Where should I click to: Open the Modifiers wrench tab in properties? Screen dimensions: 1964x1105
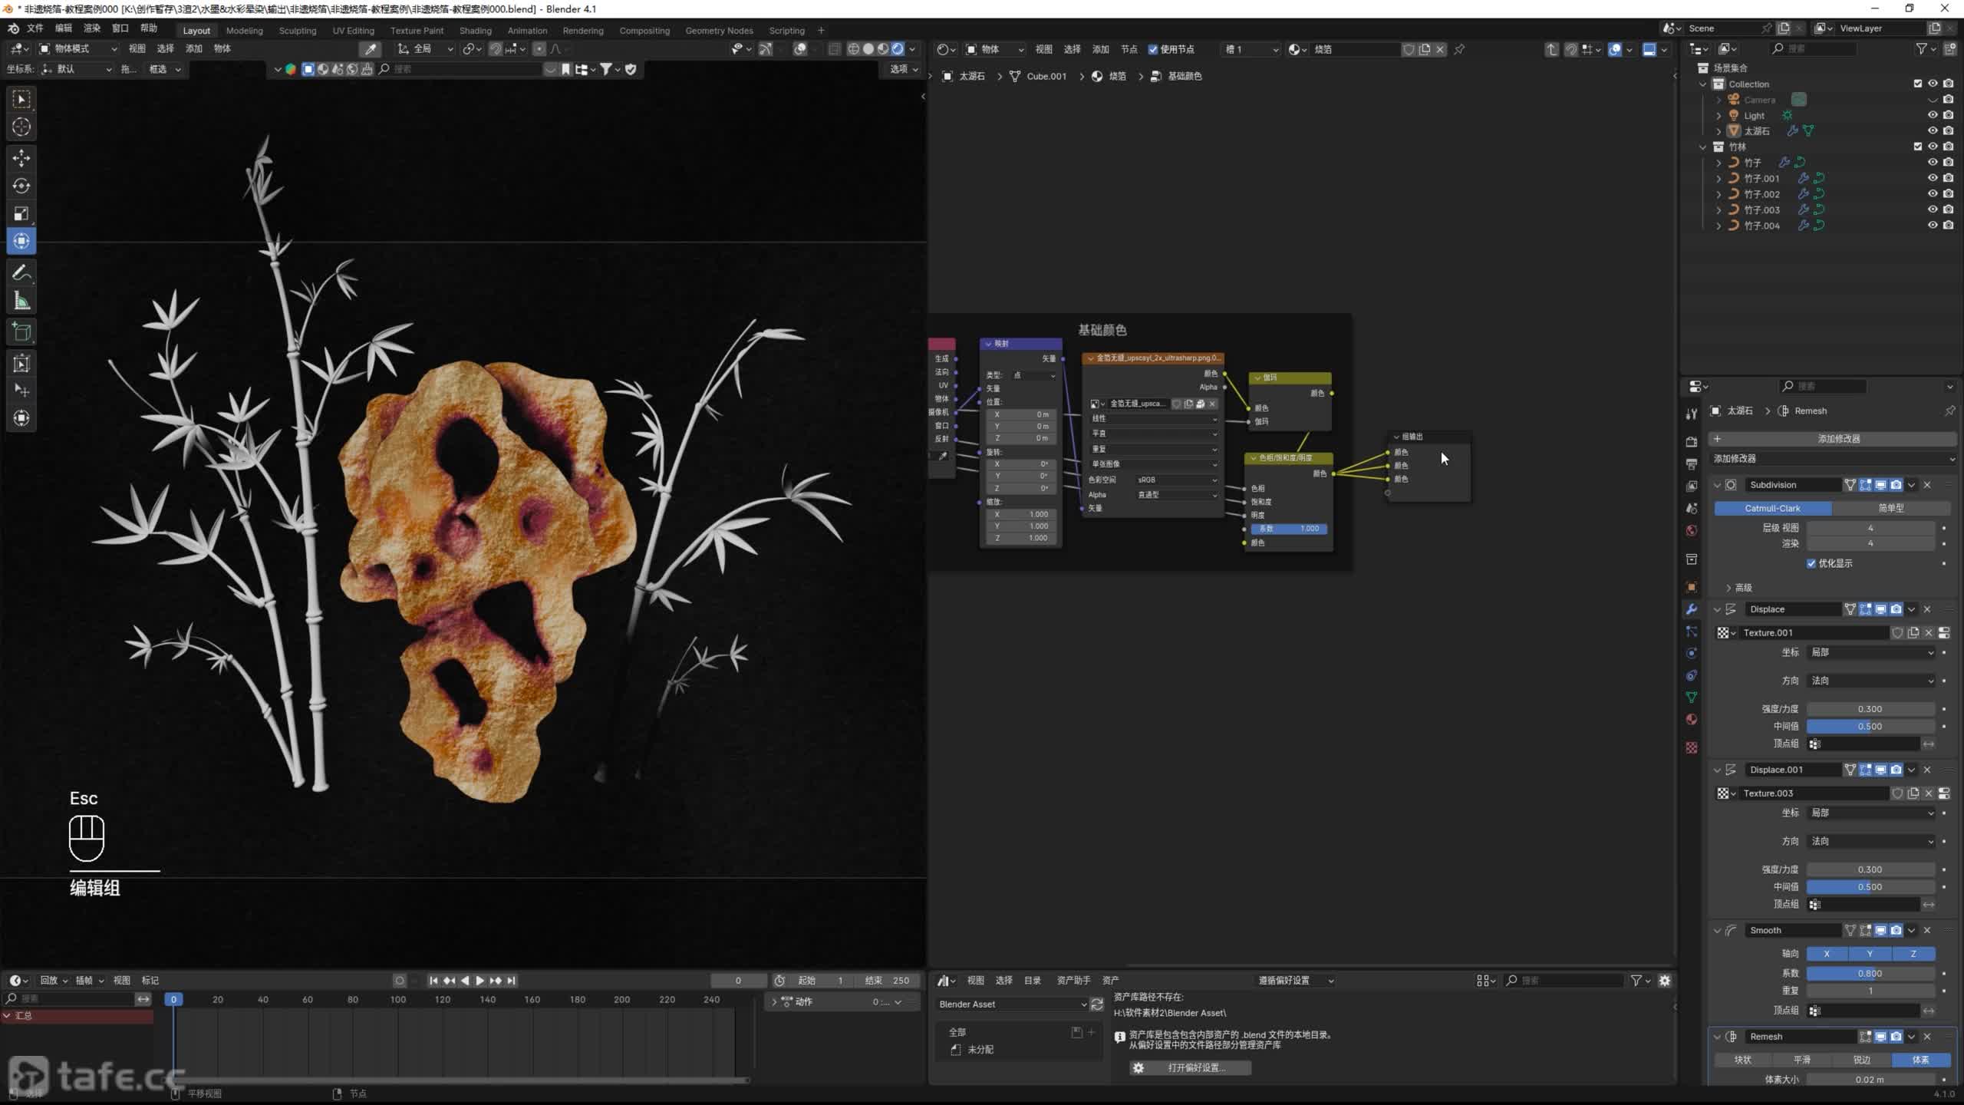tap(1692, 609)
